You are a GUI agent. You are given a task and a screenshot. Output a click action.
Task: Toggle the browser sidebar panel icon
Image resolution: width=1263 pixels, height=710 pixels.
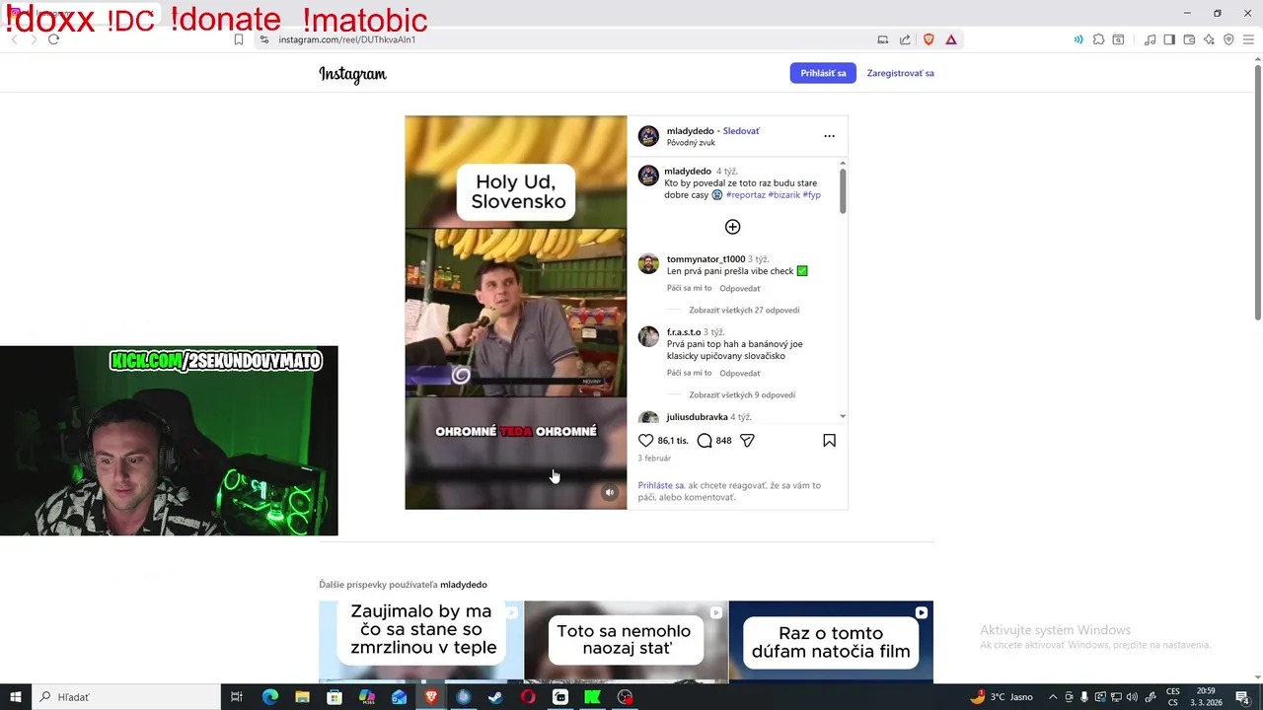tap(1169, 39)
